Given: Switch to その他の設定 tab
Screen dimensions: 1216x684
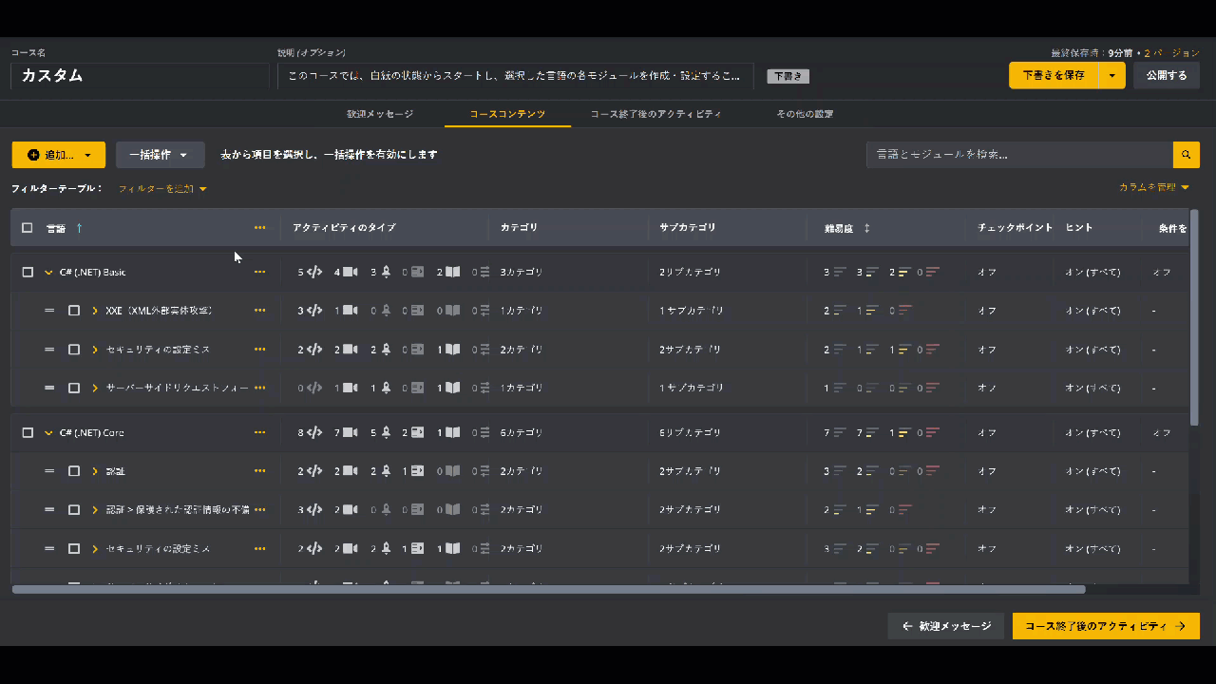Looking at the screenshot, I should click(805, 114).
